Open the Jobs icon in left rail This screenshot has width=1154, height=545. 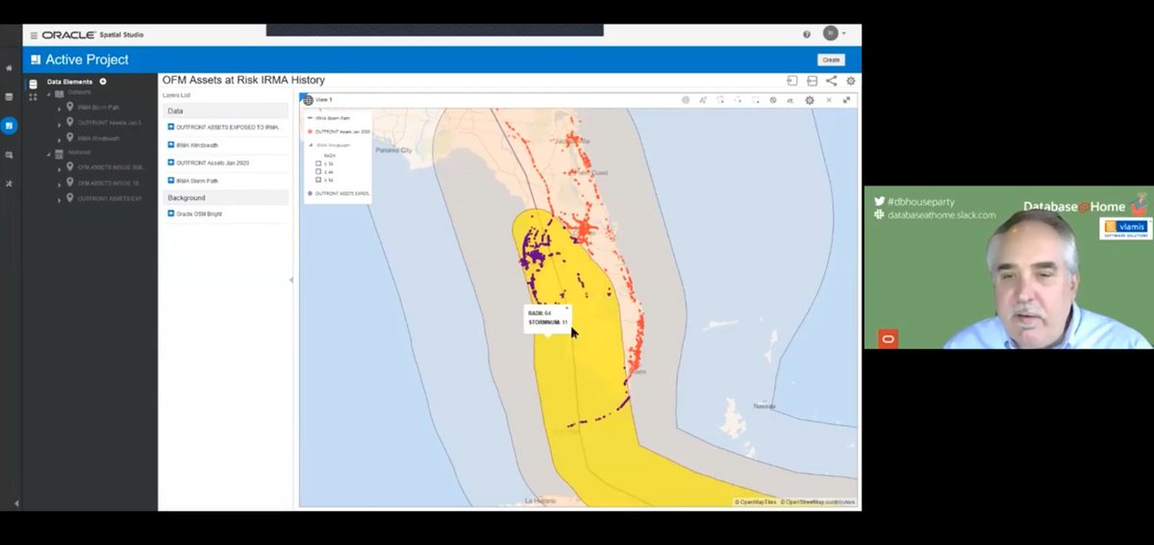point(10,154)
